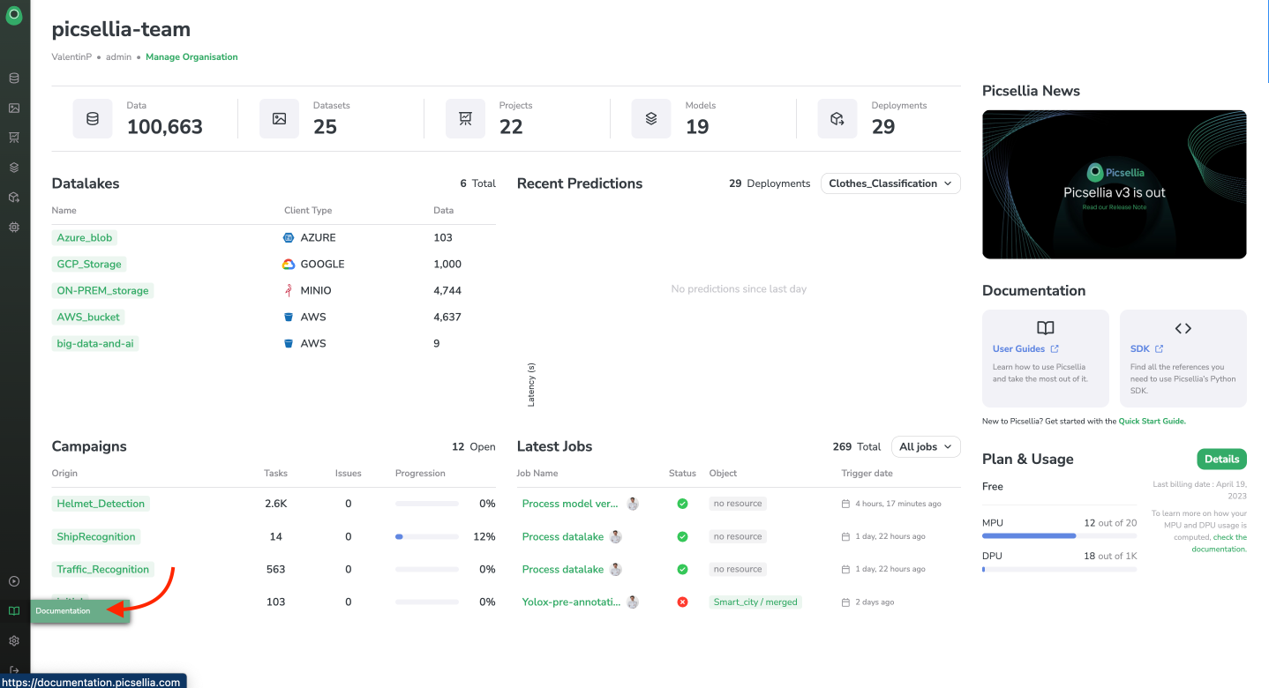Click the calendar icon beside '2 days ago'
Screen dimensions: 1269x688
pyautogui.click(x=845, y=602)
